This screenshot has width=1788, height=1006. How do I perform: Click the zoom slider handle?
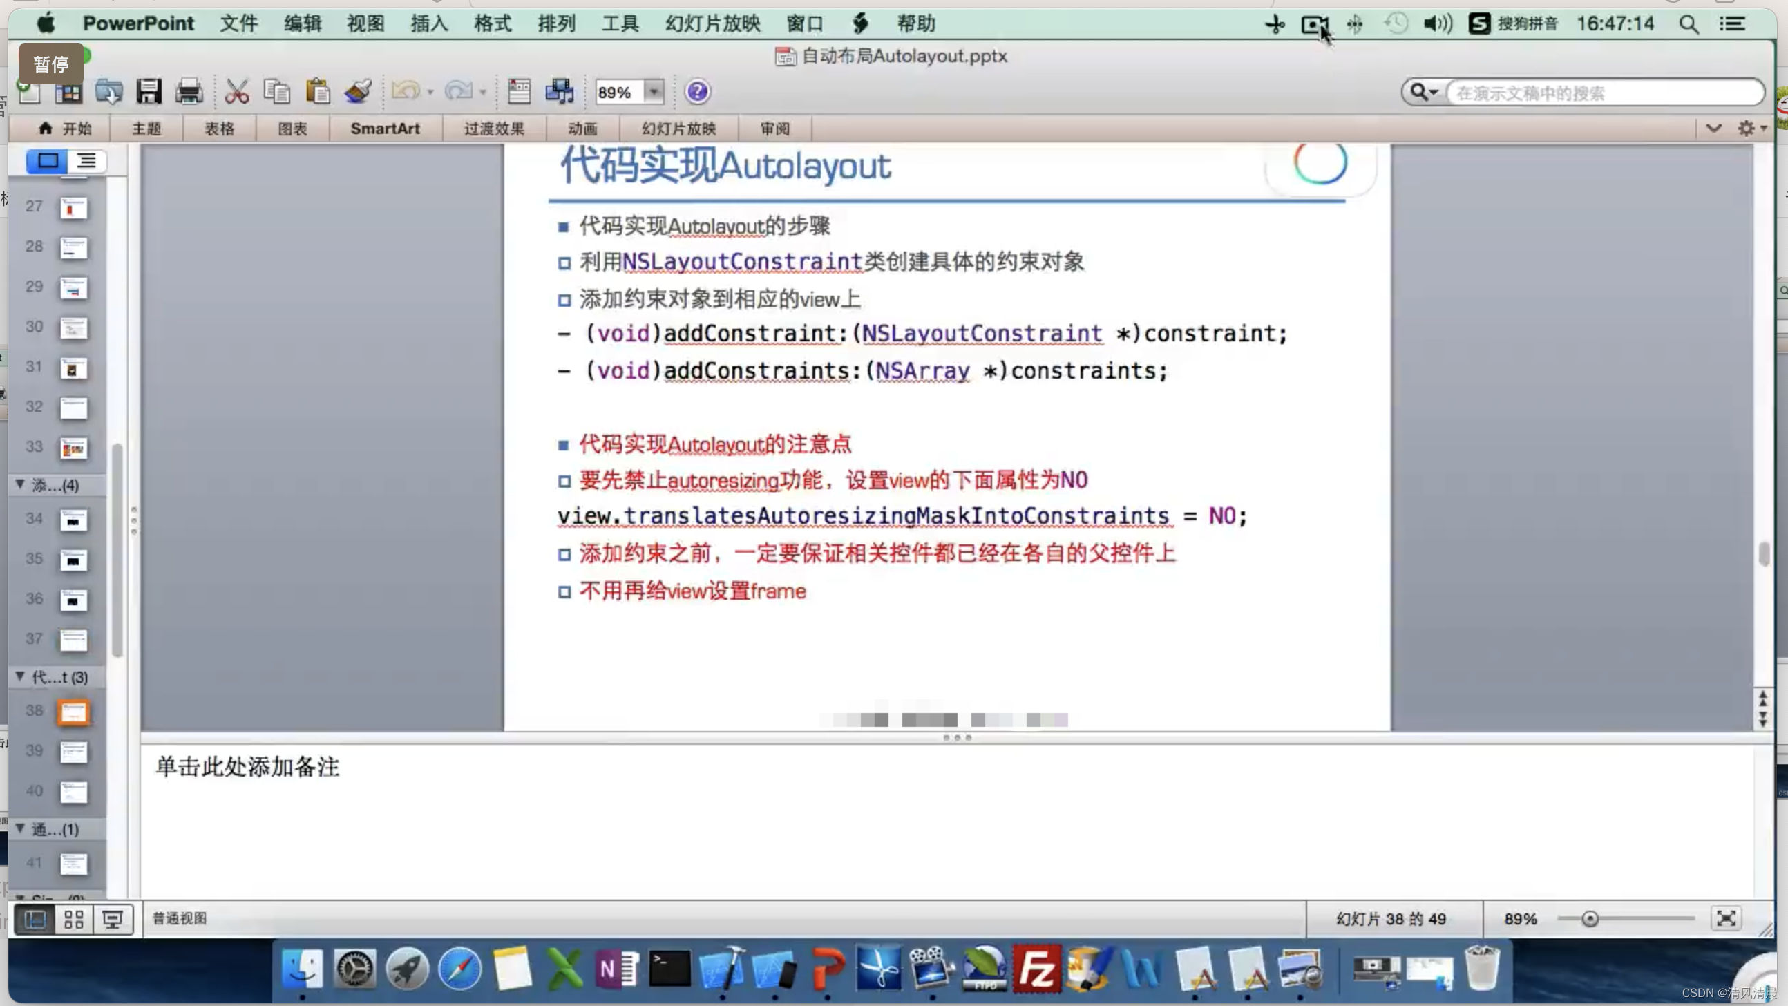[1590, 919]
